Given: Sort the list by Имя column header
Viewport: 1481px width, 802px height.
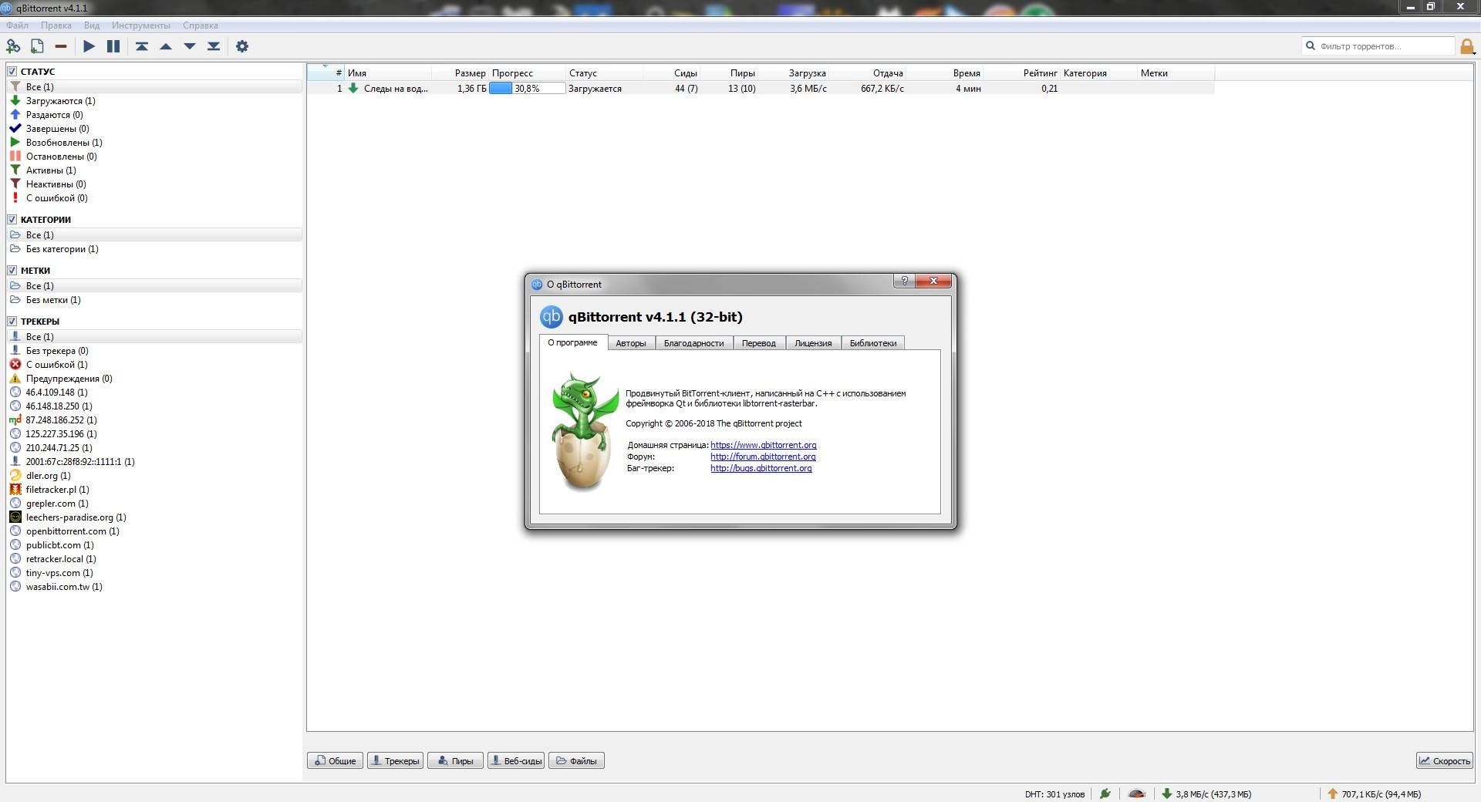Looking at the screenshot, I should [388, 73].
